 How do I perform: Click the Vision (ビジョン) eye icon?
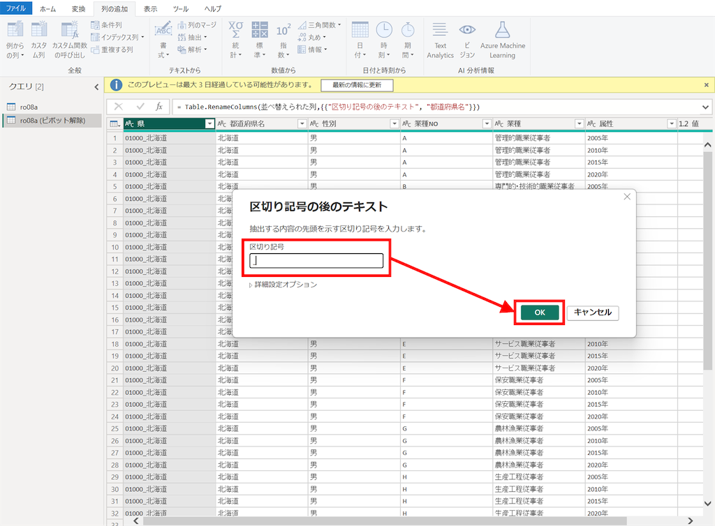467,29
